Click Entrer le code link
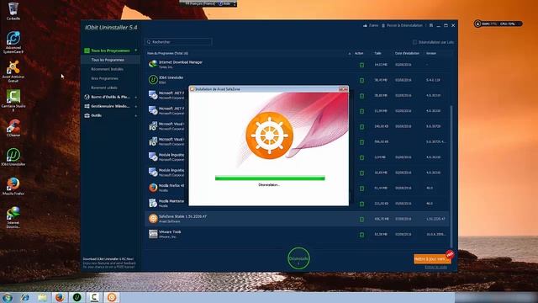This screenshot has width=538, height=303. (435, 268)
